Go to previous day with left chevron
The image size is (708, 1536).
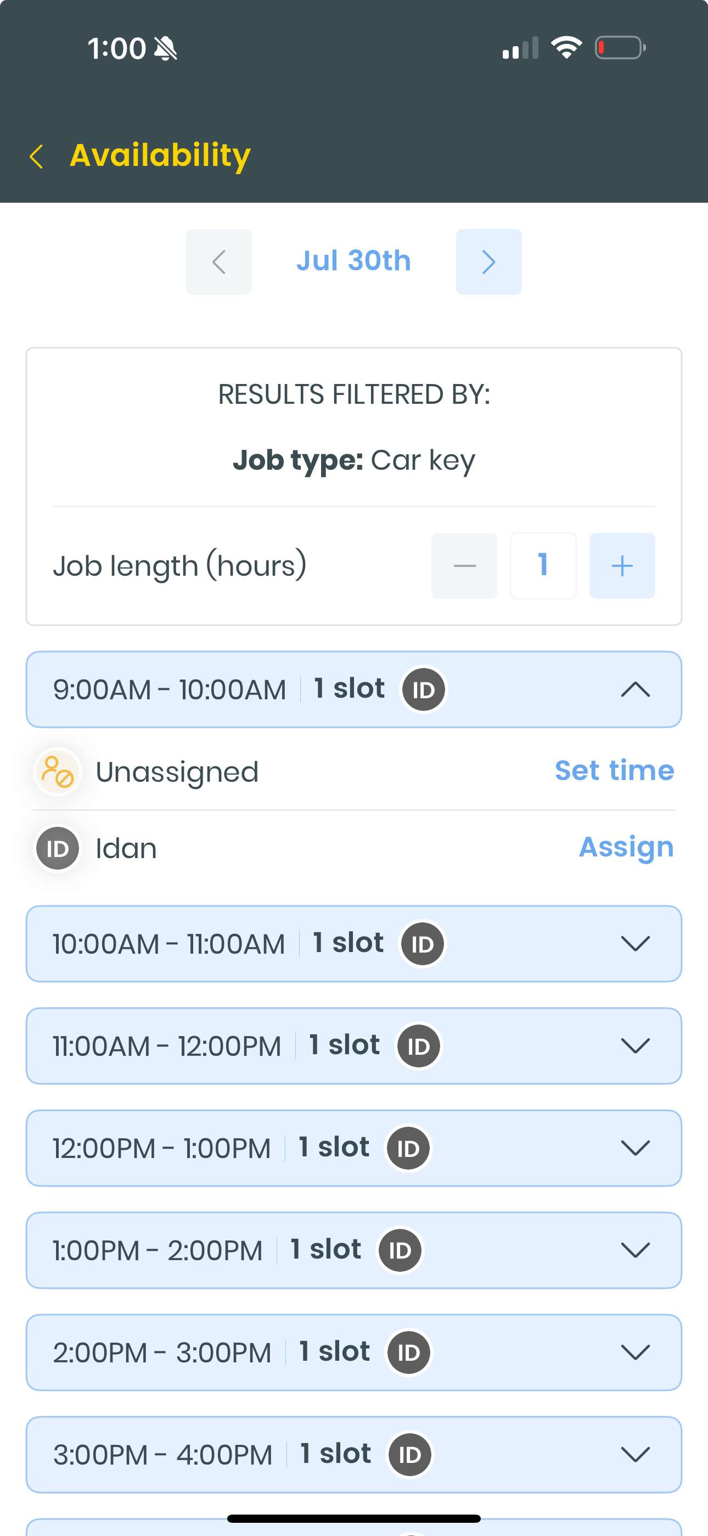tap(219, 261)
